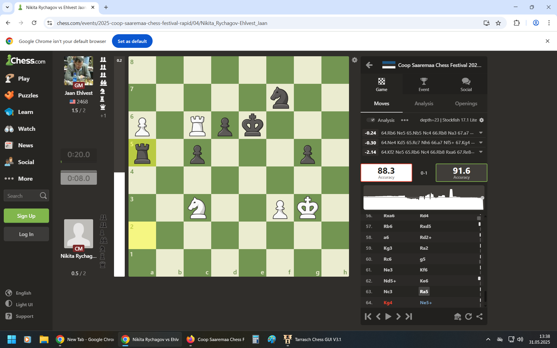Open Firefox window from taskbar
Viewport: 557px width, 348px height.
click(x=215, y=339)
